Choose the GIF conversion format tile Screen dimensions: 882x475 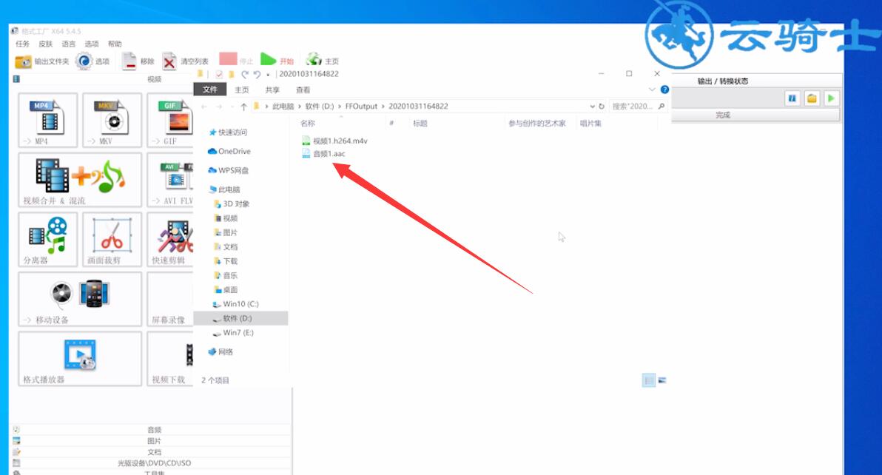click(x=170, y=121)
